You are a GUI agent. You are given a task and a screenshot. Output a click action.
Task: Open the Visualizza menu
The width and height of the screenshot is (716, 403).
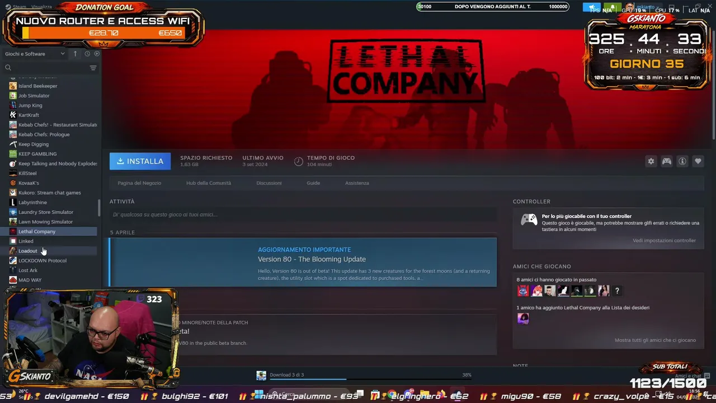[42, 7]
